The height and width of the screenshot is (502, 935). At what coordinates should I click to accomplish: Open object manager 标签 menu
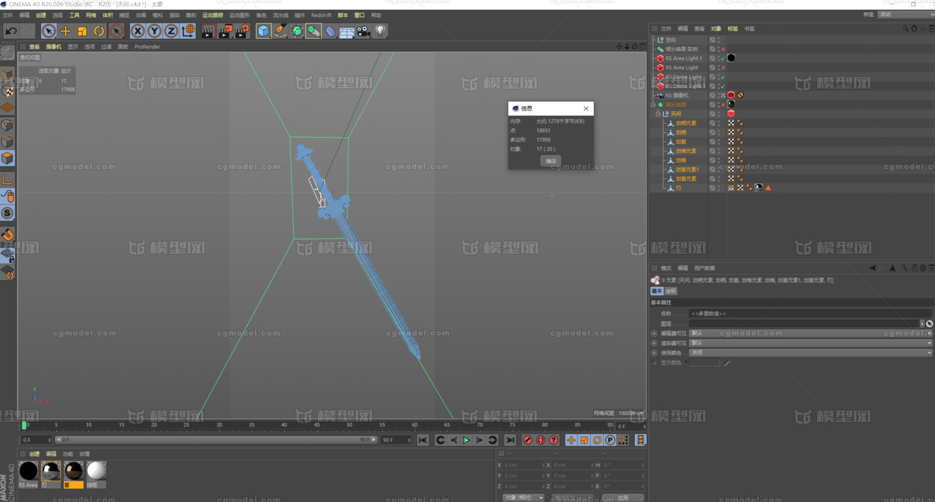point(732,29)
